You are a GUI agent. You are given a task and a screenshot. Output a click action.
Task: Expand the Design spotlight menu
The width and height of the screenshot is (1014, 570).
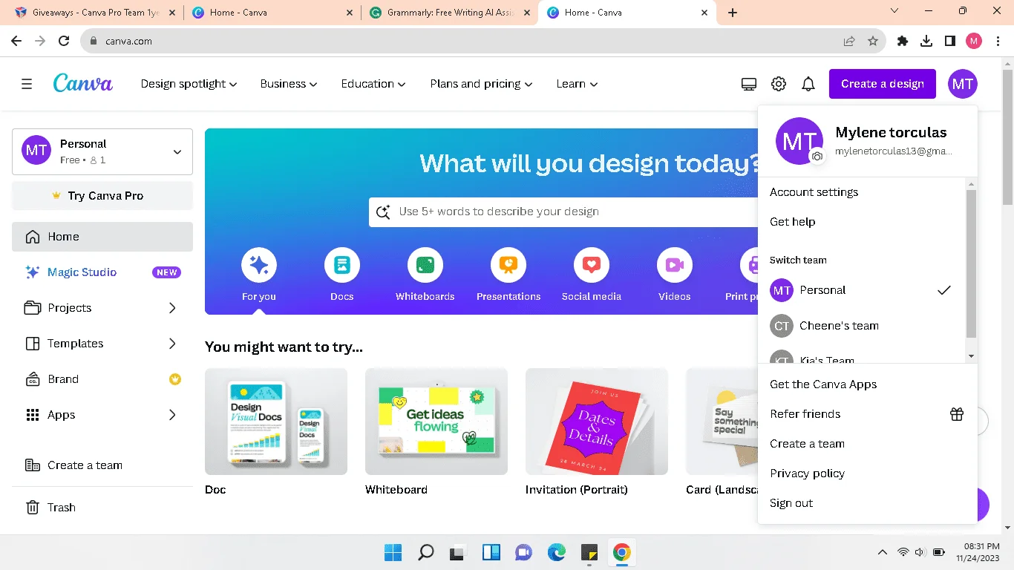pos(189,84)
